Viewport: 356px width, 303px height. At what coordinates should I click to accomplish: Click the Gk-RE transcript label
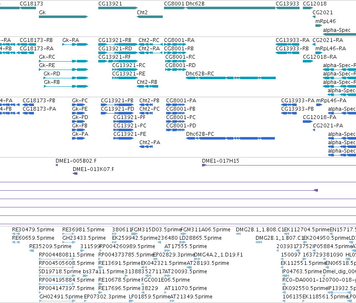[x=47, y=65]
